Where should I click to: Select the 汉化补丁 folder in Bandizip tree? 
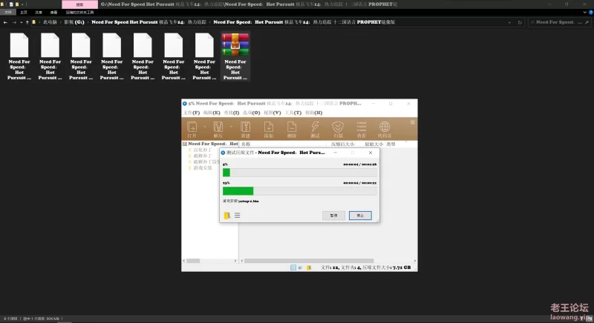click(x=200, y=150)
